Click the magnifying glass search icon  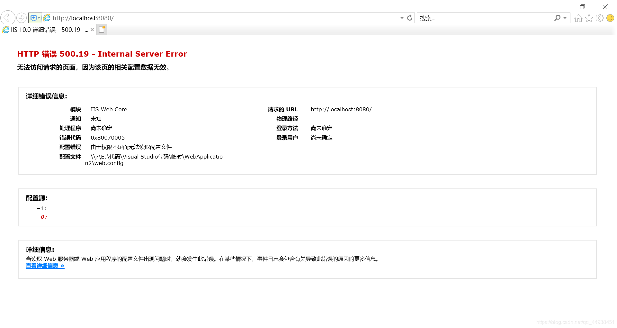click(558, 18)
